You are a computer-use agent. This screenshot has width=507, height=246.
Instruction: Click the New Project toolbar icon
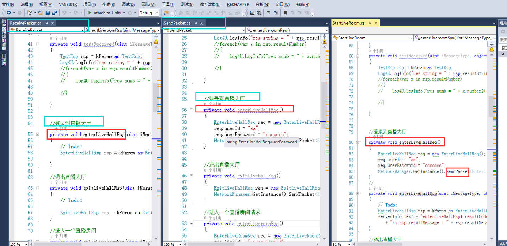tap(29, 13)
